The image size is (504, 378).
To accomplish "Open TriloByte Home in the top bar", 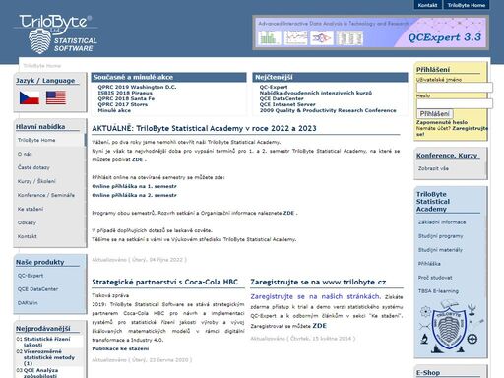I will click(x=467, y=5).
